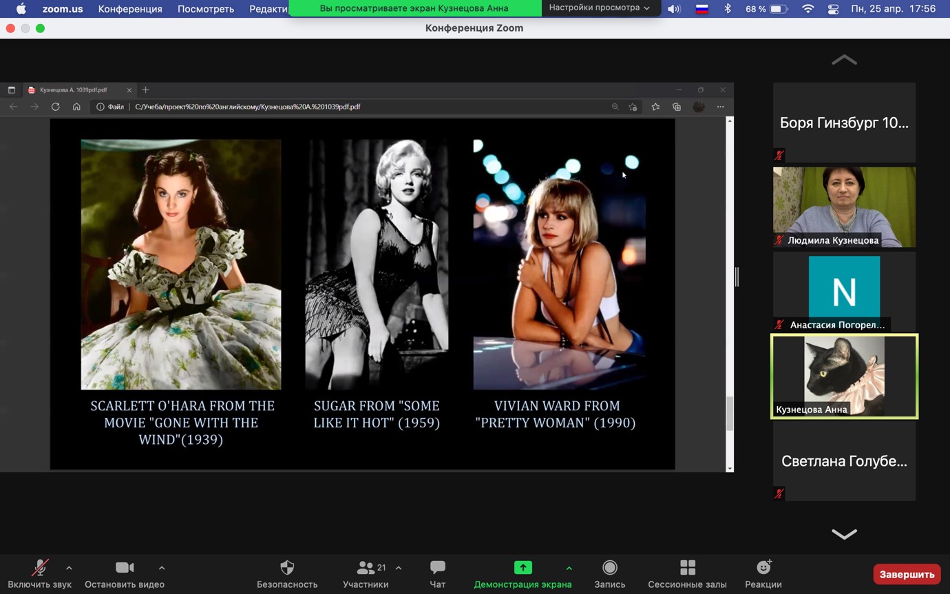Click browser profile avatar

pyautogui.click(x=699, y=107)
